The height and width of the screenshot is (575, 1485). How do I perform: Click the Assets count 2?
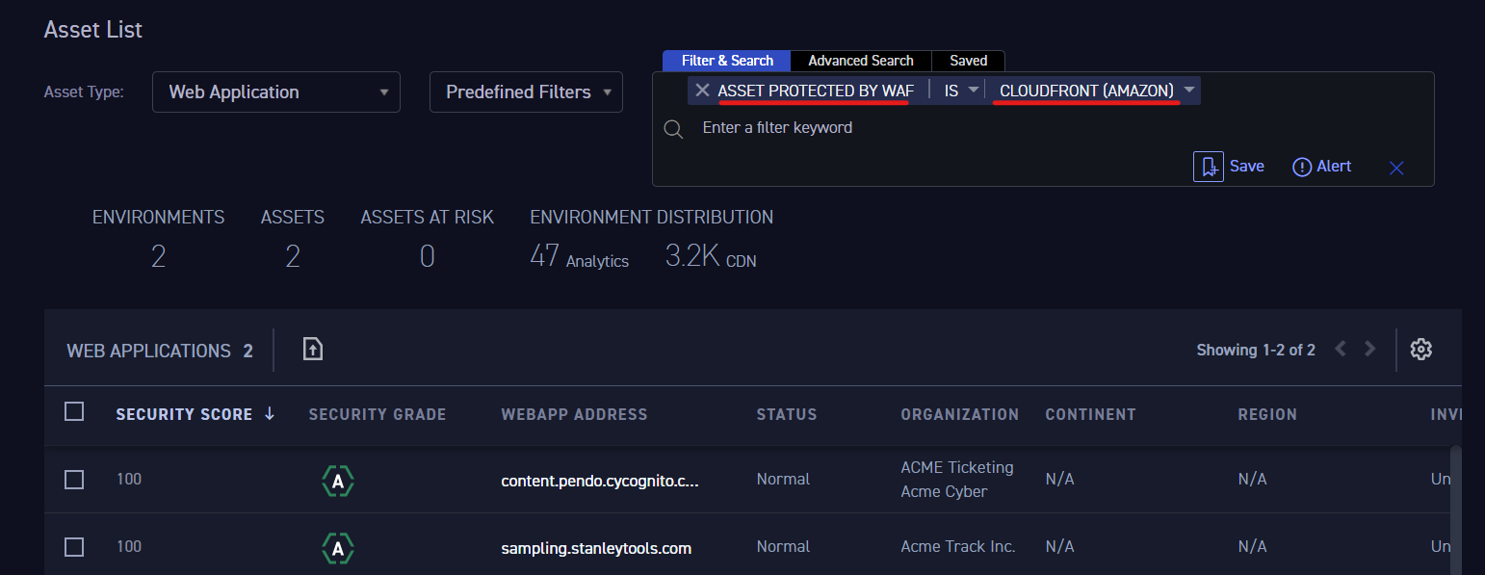[293, 256]
